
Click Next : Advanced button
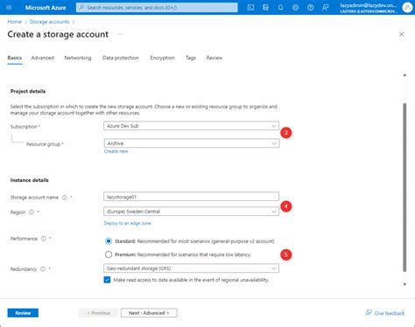(149, 313)
